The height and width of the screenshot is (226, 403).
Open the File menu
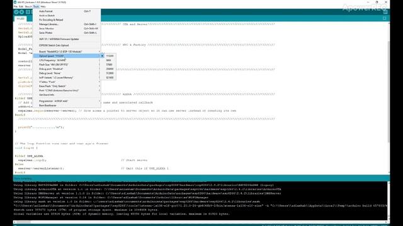16,6
